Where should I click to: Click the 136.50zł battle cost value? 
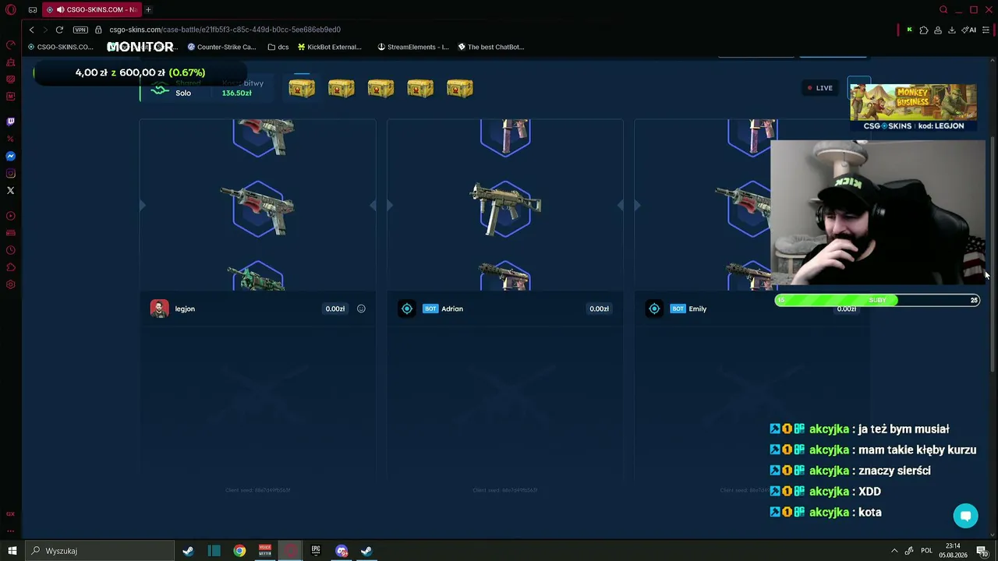236,93
